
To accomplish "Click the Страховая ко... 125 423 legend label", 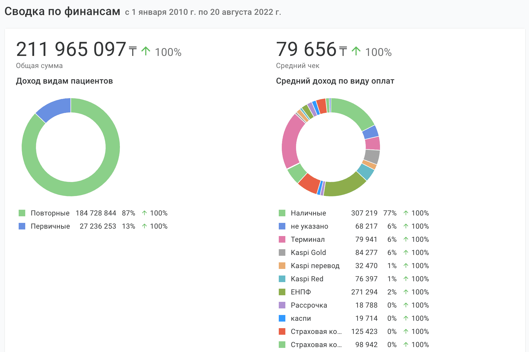I will (x=316, y=331).
